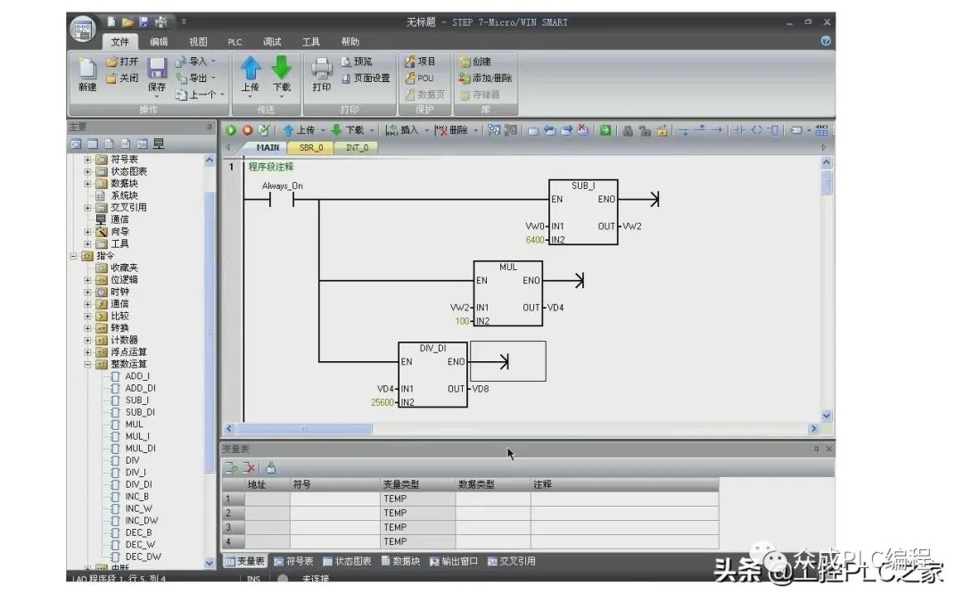Click the insert box toolbar icon
This screenshot has width=963, height=602.
773,130
